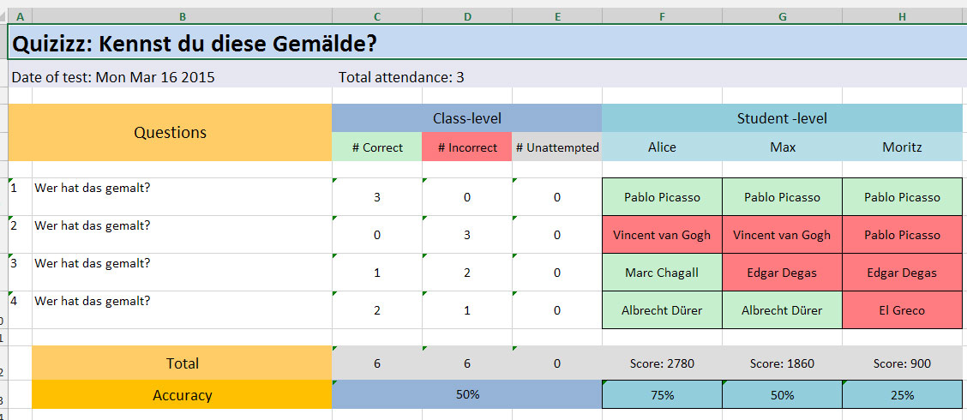This screenshot has height=420, width=967.
Task: Click the Class-level header cell
Action: click(x=467, y=118)
